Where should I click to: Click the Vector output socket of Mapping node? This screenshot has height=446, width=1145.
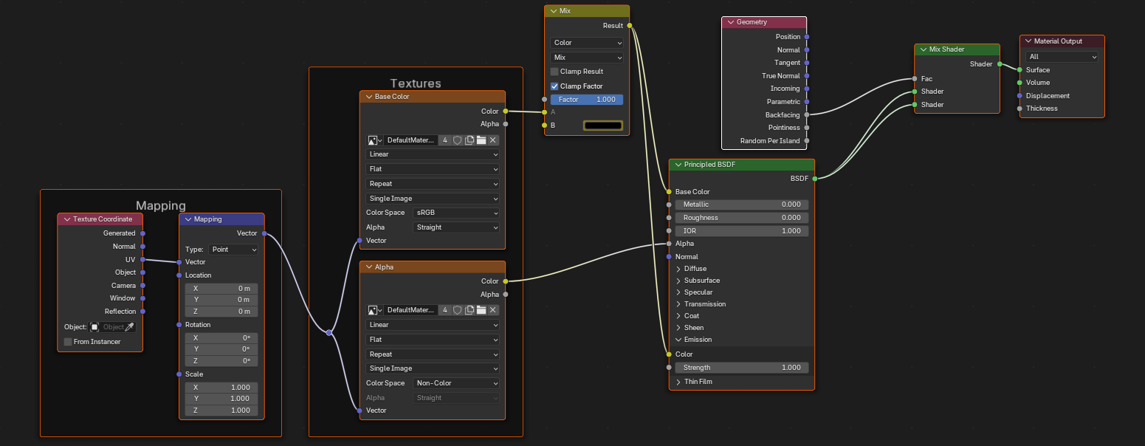coord(264,233)
